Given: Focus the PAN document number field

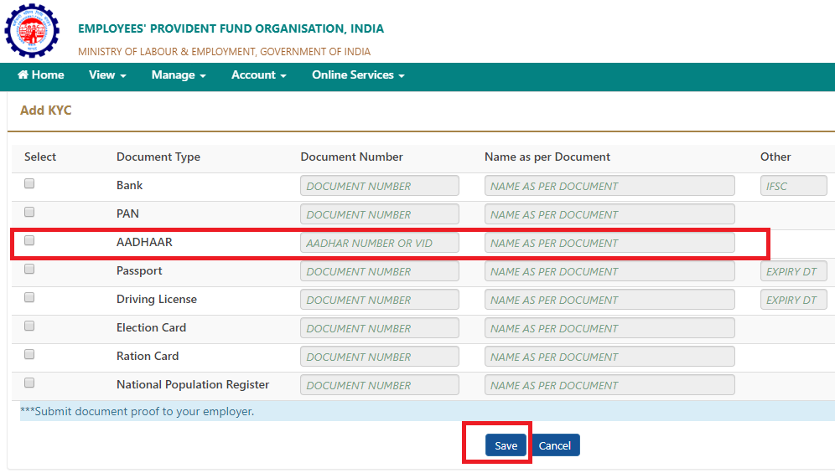Looking at the screenshot, I should click(x=380, y=214).
